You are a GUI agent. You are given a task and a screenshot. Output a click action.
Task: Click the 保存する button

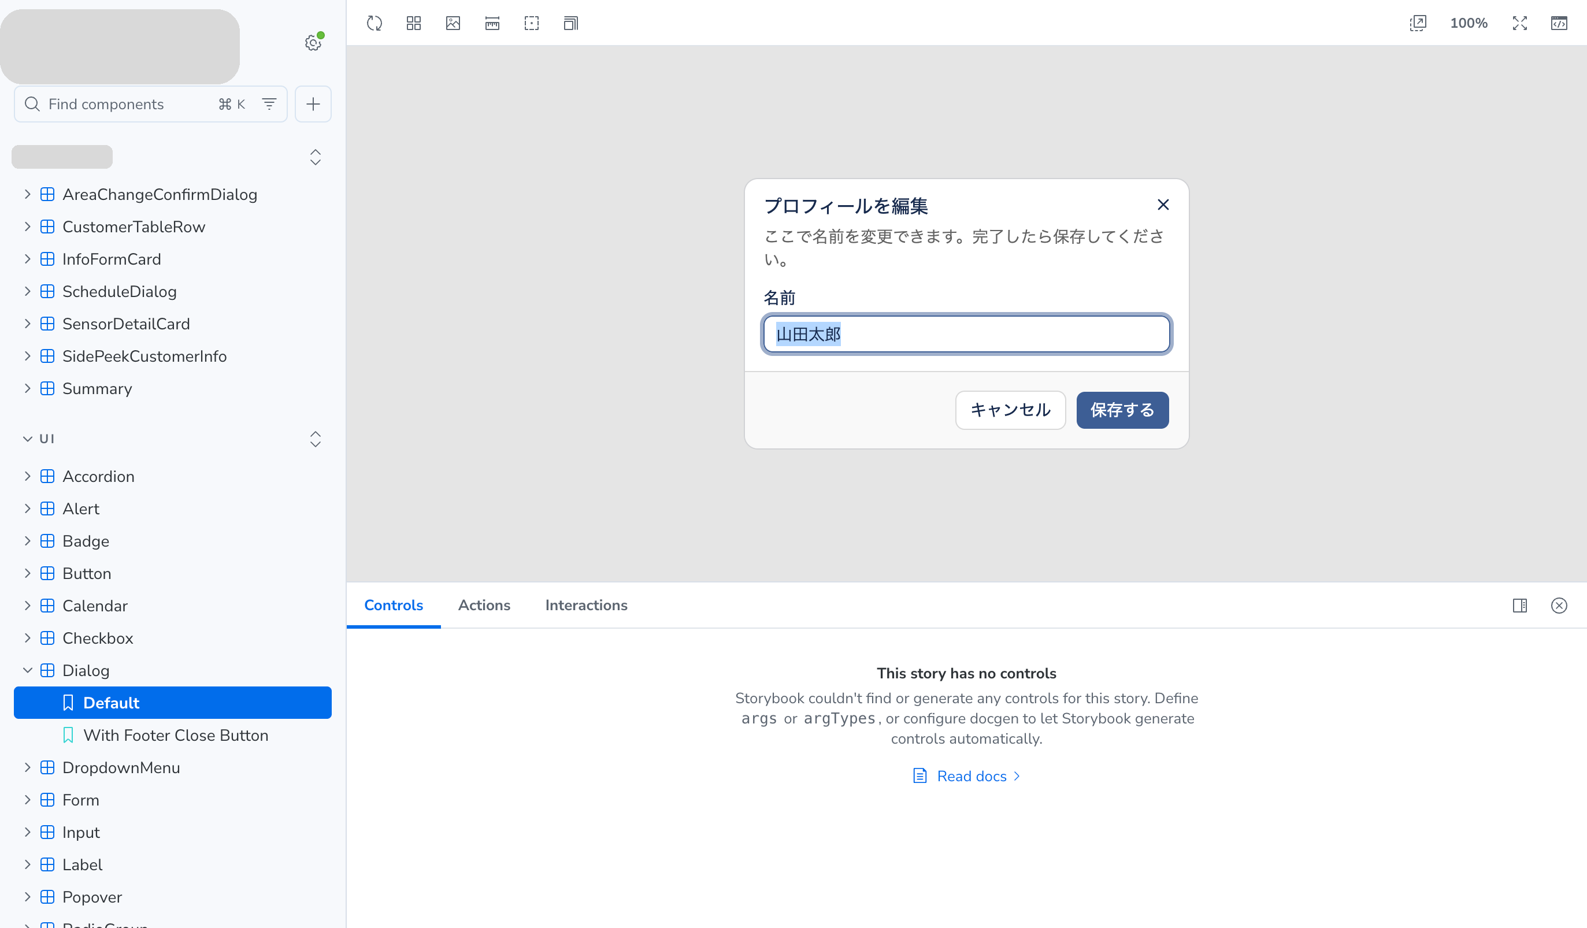pos(1122,410)
